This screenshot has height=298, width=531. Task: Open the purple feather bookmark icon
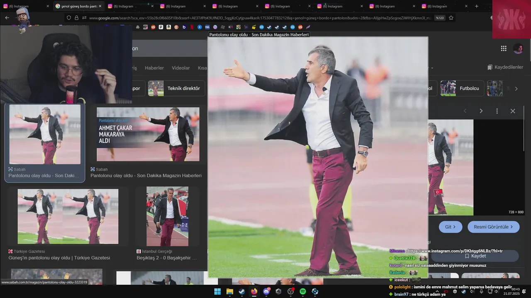[308, 27]
